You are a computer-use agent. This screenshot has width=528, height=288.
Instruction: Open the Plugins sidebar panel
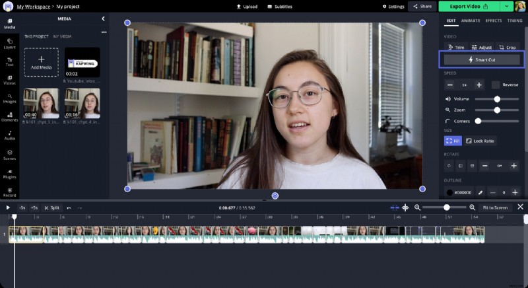[9, 174]
